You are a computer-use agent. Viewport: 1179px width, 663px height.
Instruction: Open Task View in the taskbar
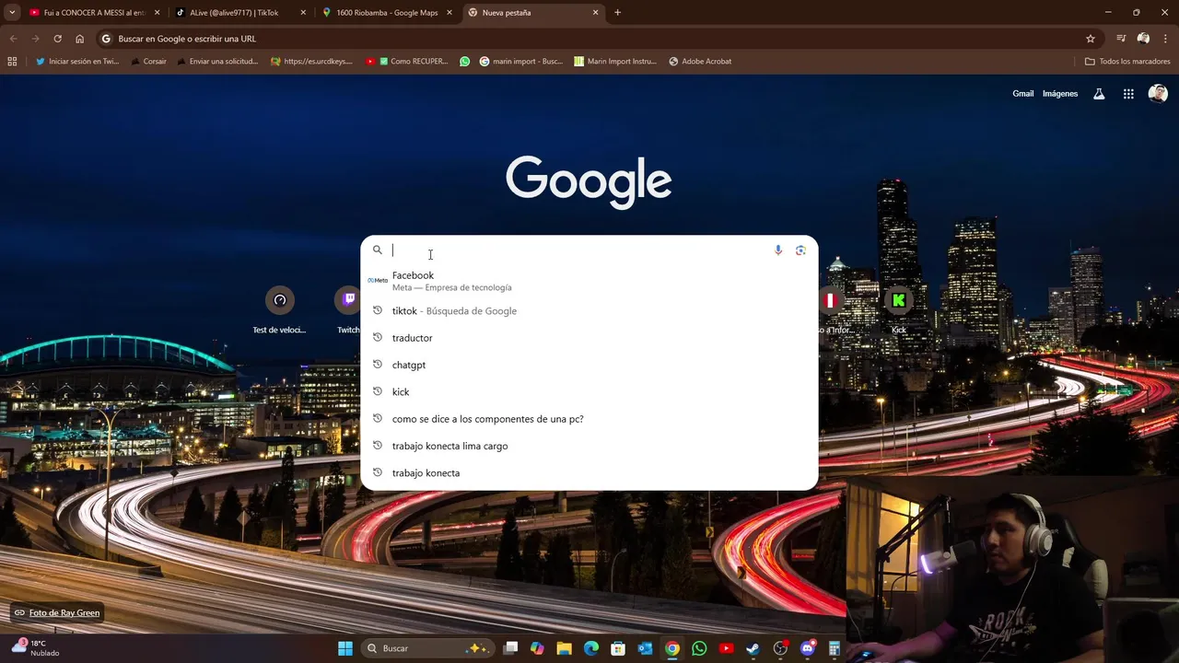click(x=511, y=648)
